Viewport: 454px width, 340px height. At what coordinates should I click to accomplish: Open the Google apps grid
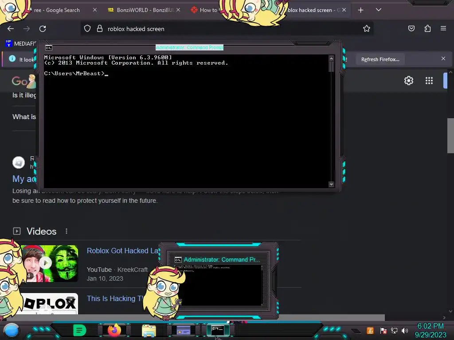429,81
